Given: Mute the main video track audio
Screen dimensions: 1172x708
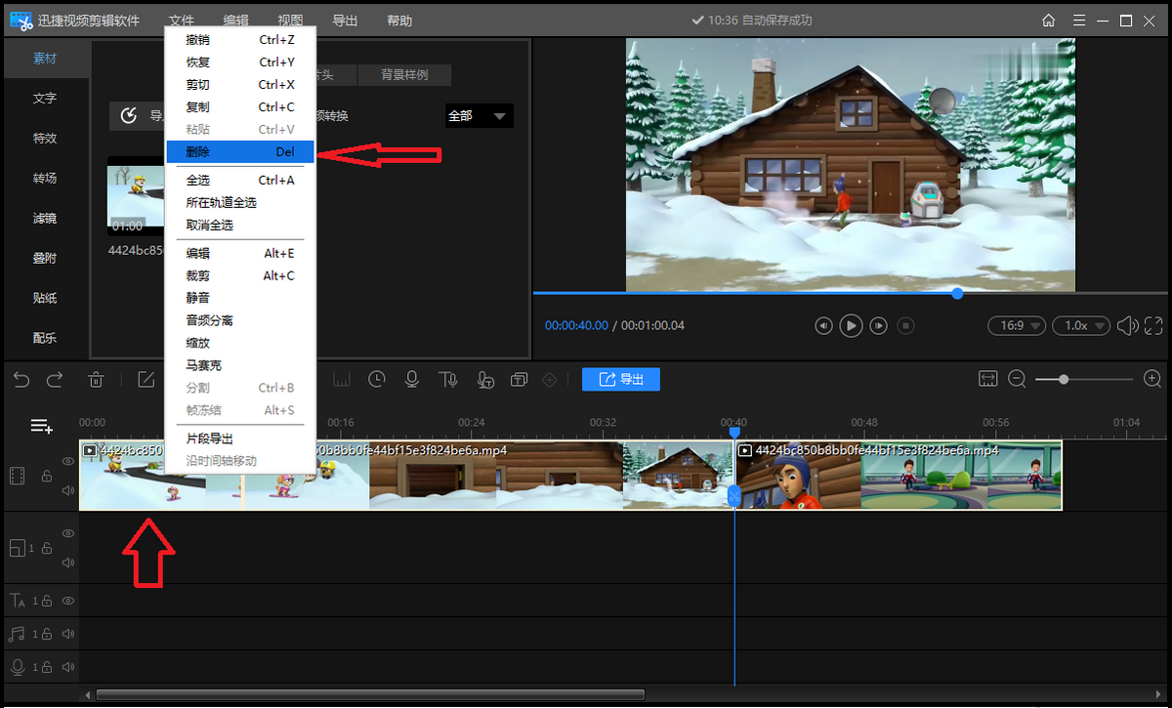Looking at the screenshot, I should [x=68, y=490].
